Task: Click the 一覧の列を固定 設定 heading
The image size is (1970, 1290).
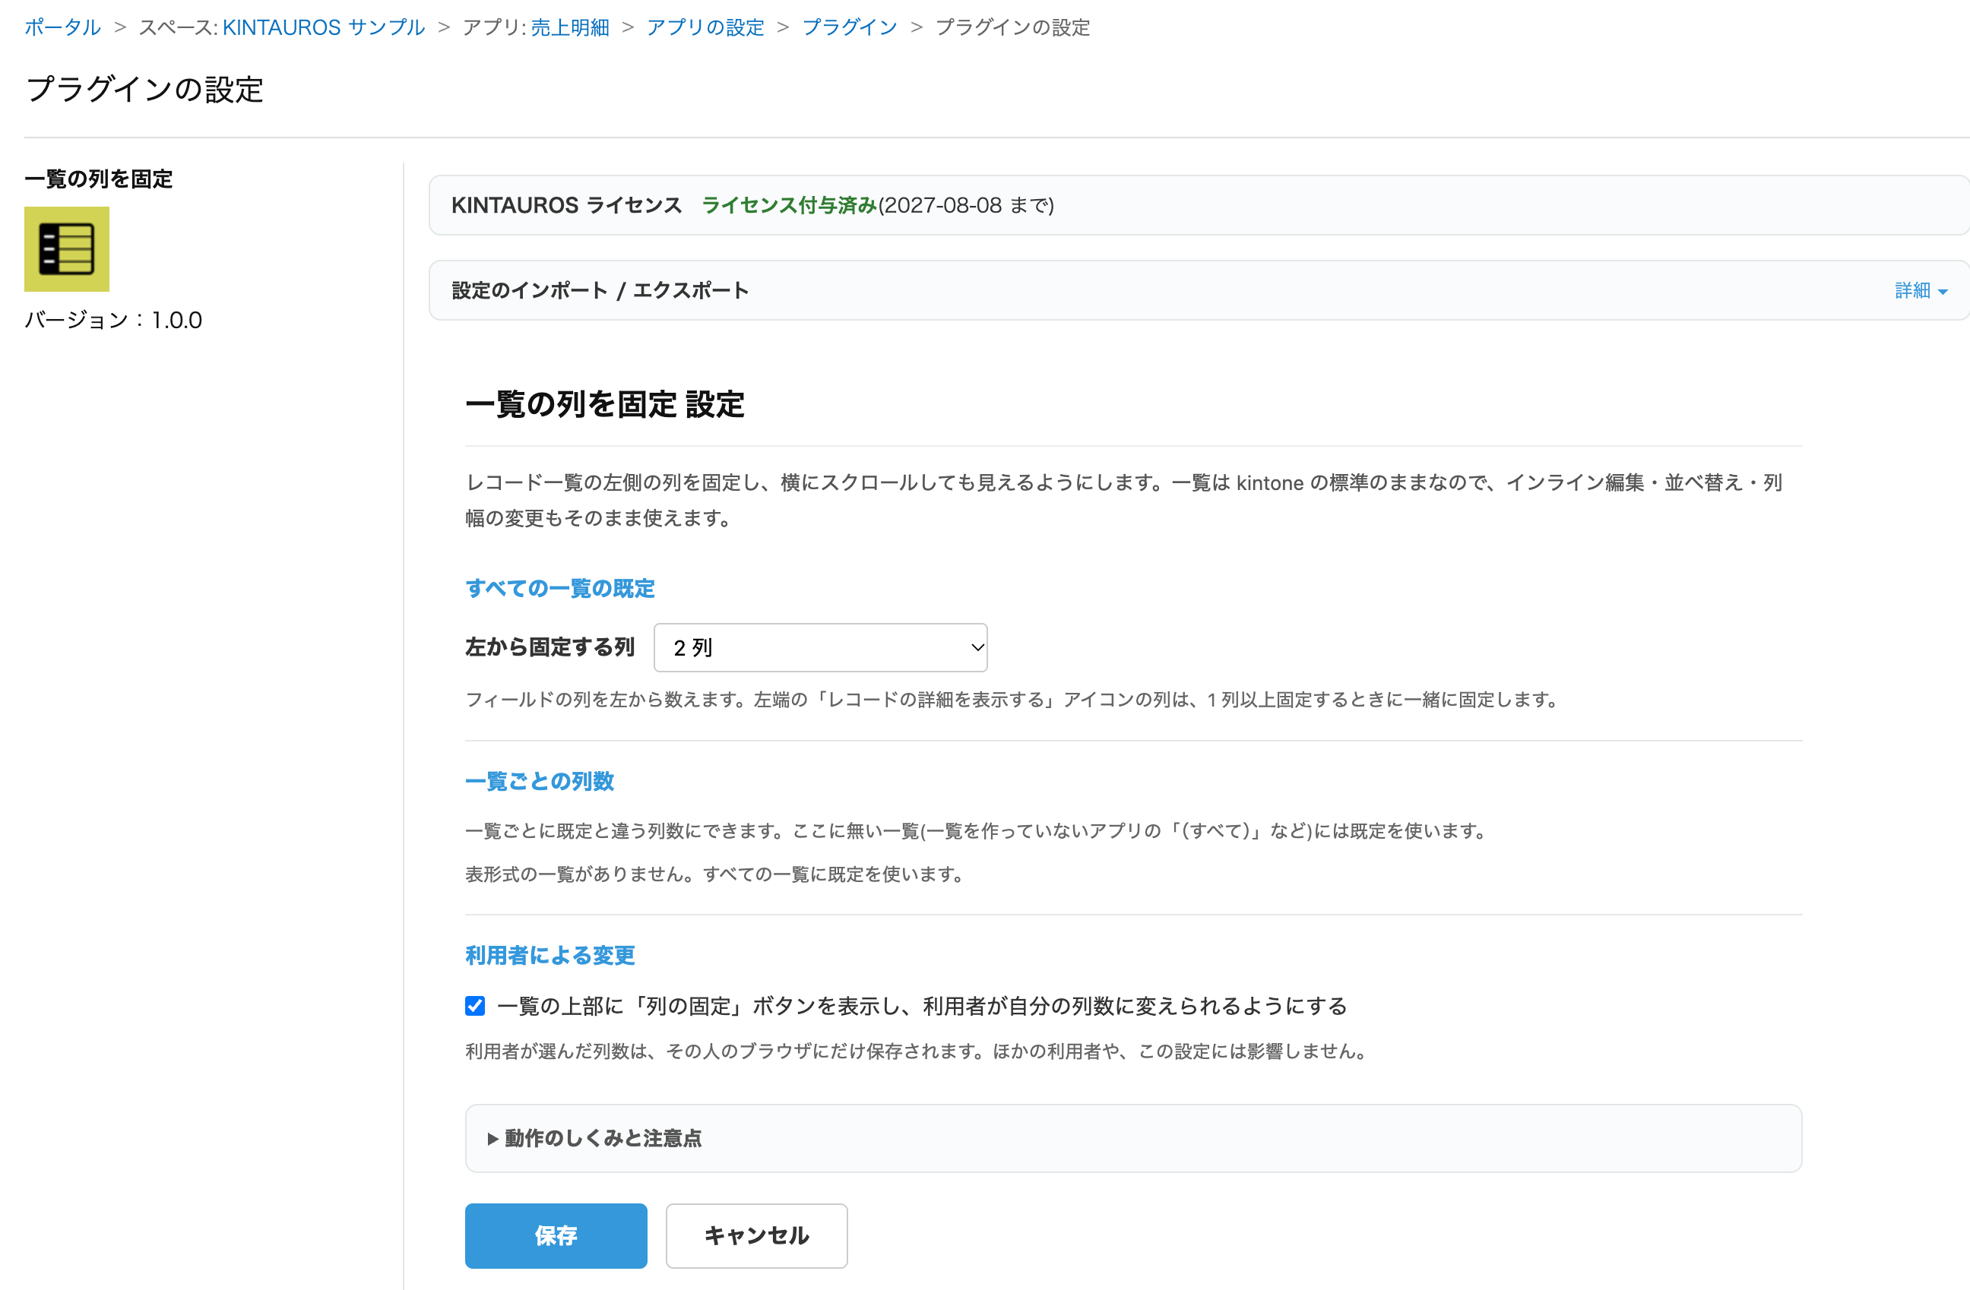Action: (605, 405)
